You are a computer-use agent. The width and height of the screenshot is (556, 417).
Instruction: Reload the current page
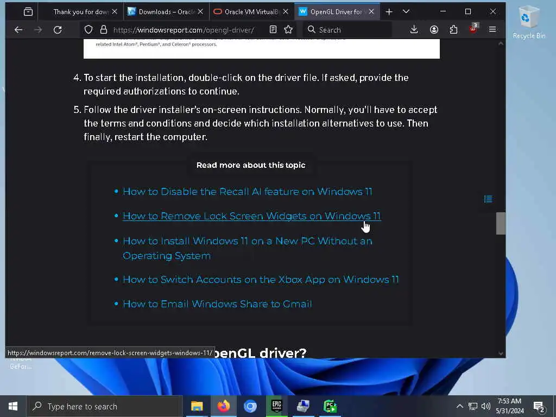coord(58,30)
